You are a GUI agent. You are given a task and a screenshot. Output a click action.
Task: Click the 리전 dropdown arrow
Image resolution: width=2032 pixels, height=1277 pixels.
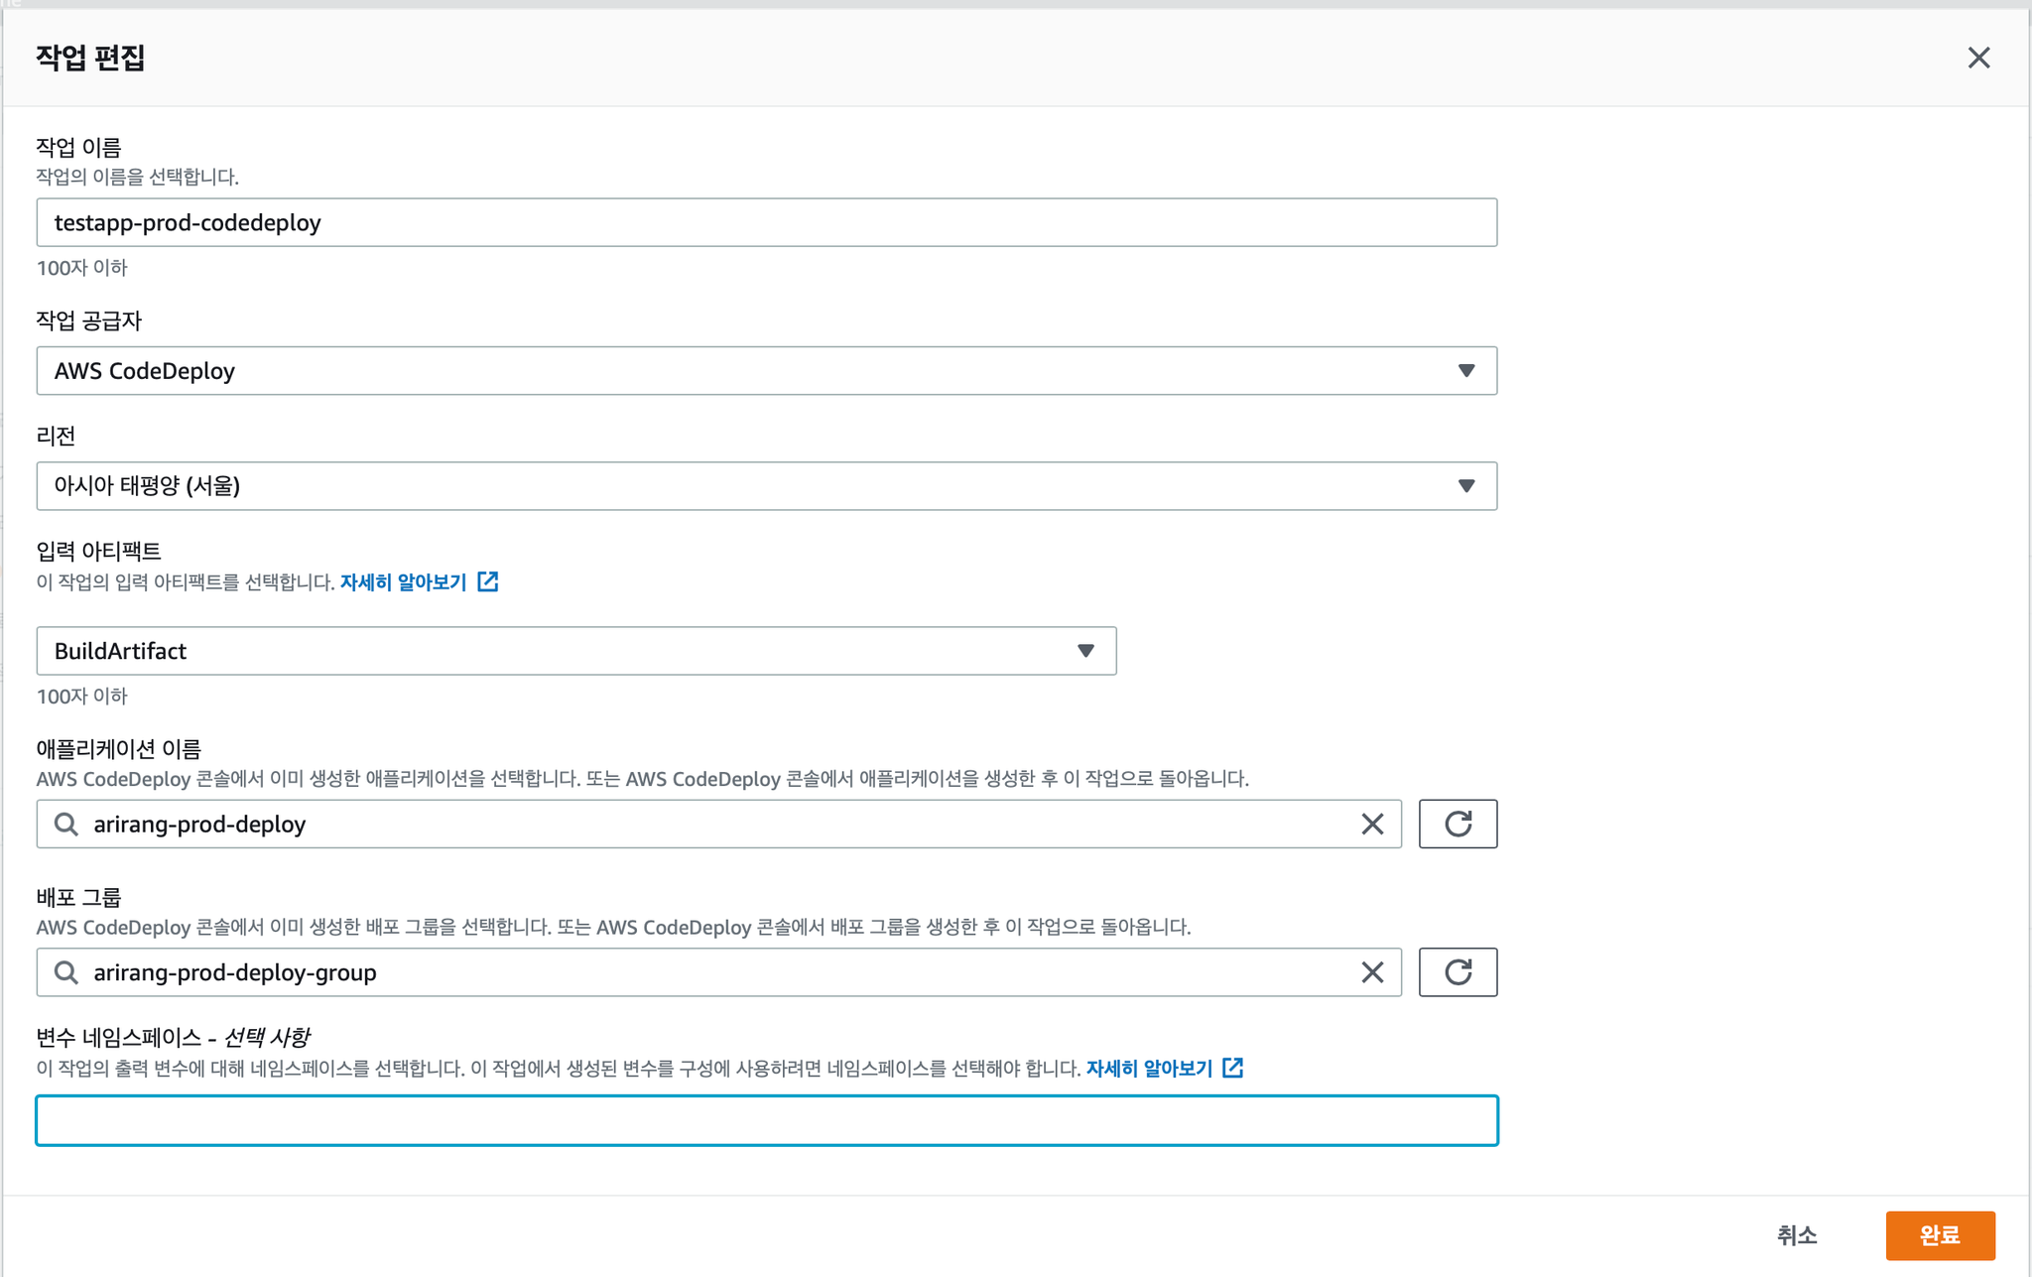click(x=1465, y=486)
